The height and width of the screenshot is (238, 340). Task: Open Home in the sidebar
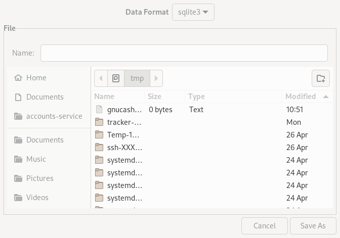[x=36, y=78]
